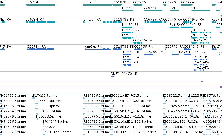Click the dmGlut gene bar
The image size is (222, 136).
(x=98, y=5)
